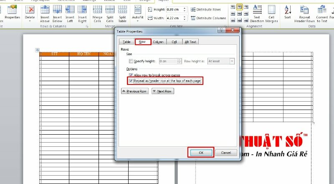Click the ribbon Width value field
Image resolution: width=334 pixels, height=184 pixels.
[x=175, y=18]
